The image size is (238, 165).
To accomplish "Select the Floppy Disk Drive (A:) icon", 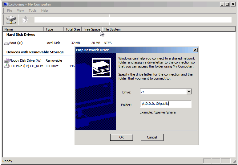I will coord(6,60).
